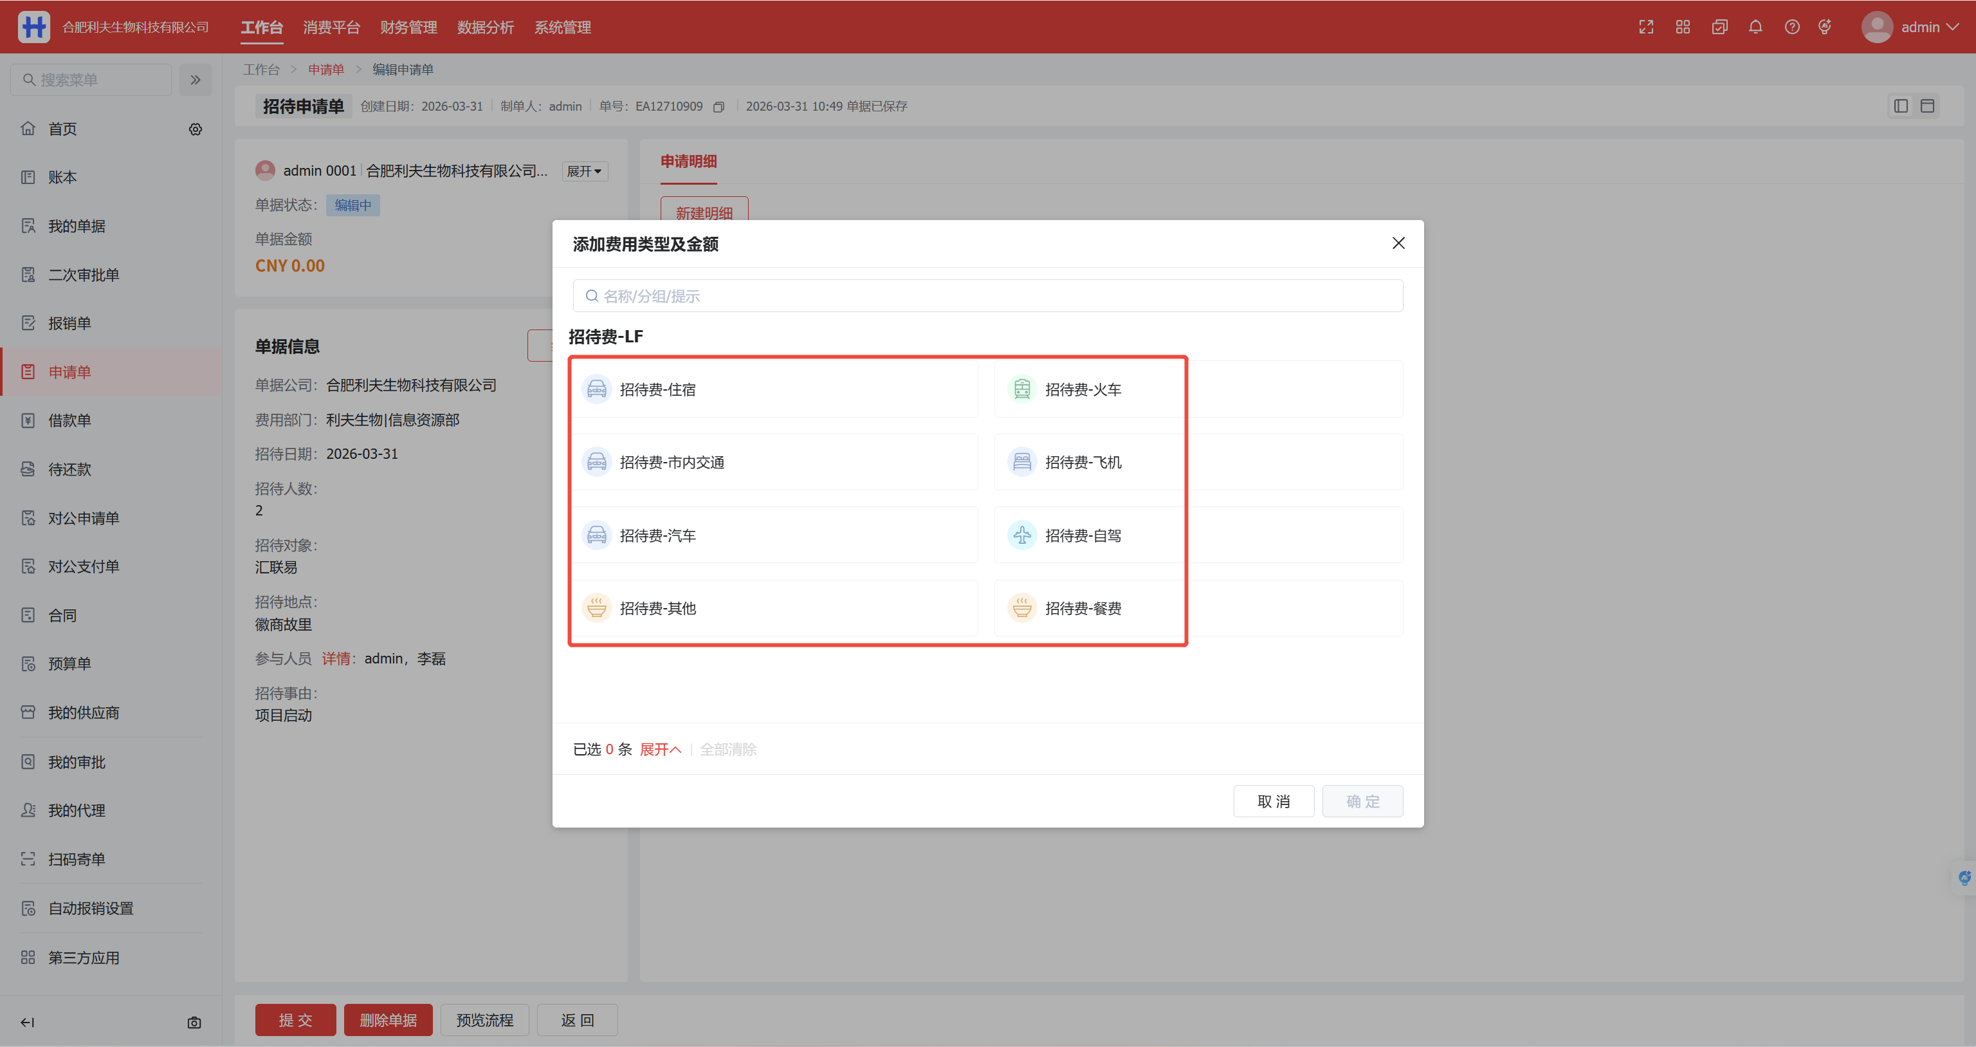Expand the admin profile details 展开 dropdown

pos(585,171)
